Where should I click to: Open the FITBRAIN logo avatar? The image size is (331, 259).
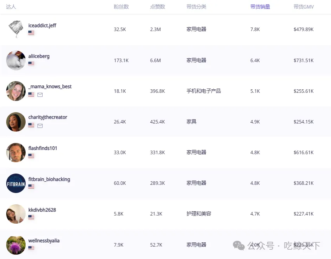(x=16, y=183)
